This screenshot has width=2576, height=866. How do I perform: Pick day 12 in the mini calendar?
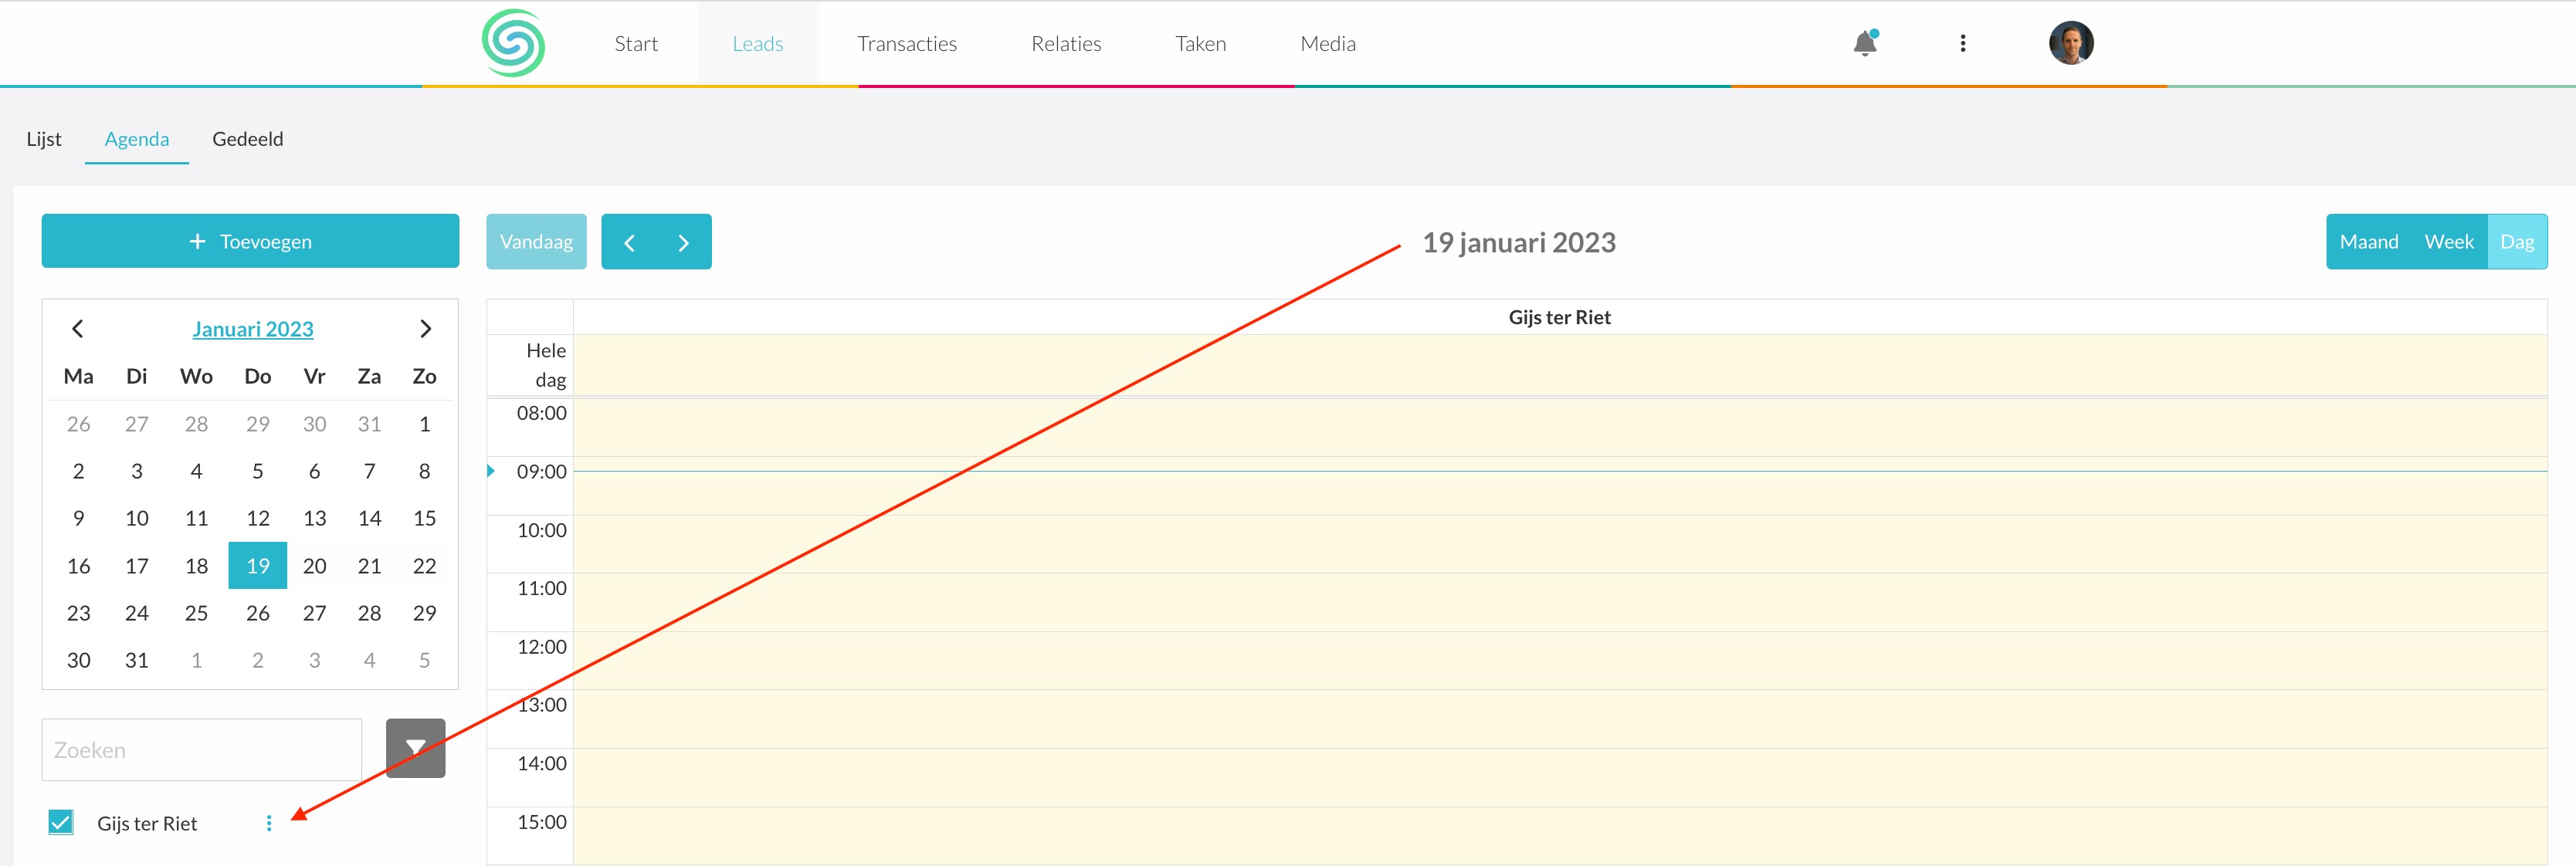(258, 518)
